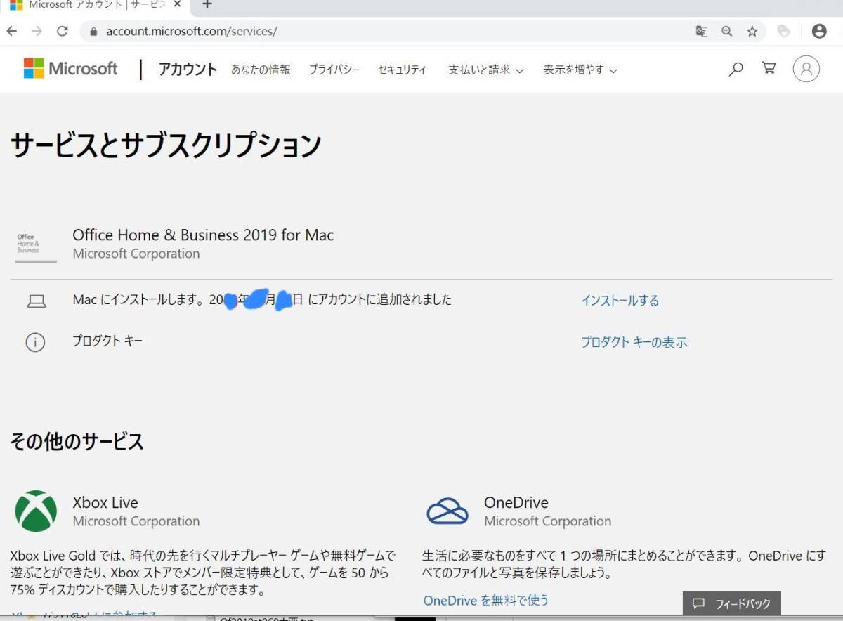Click Microsoft Corporation under Xbox Live

point(136,521)
